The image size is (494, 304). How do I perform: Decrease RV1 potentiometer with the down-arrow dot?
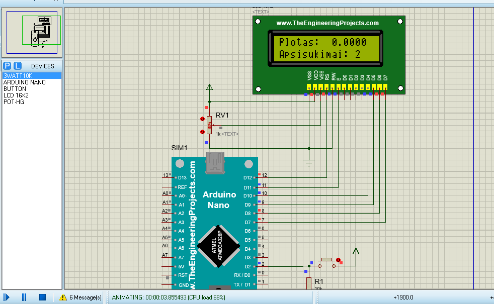[202, 132]
